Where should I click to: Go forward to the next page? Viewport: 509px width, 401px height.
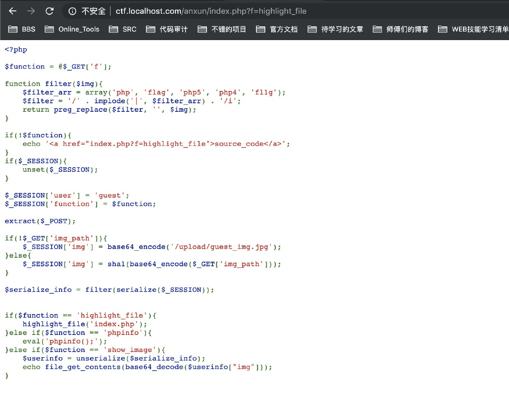click(x=30, y=11)
